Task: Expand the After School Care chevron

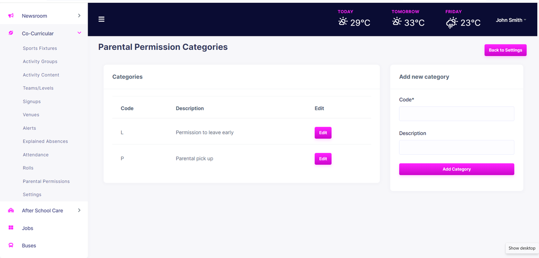Action: 79,210
